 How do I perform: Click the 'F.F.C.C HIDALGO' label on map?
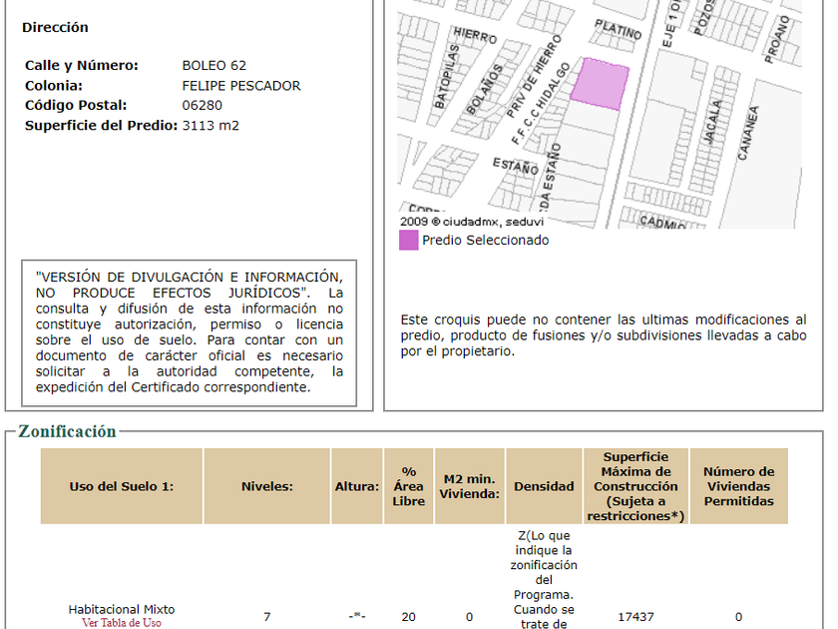click(541, 104)
